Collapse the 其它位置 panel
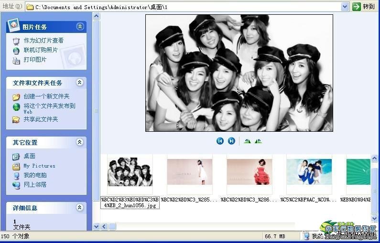This screenshot has height=243, width=380. click(x=80, y=142)
